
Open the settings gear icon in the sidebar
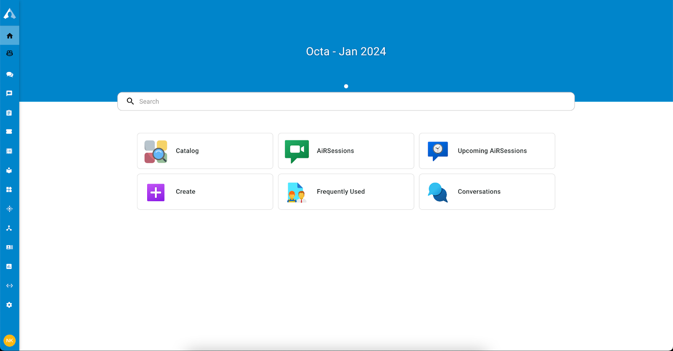(x=9, y=305)
